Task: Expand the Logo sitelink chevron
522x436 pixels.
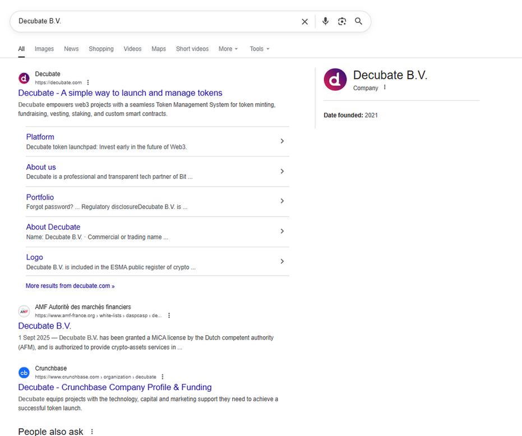Action: pos(282,261)
